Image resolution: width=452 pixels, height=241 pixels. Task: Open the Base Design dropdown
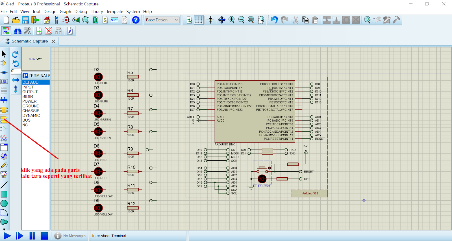(162, 20)
